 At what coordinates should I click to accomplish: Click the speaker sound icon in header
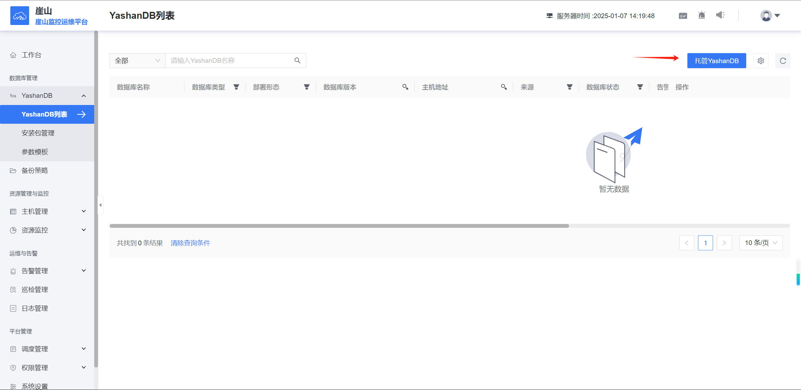(720, 15)
